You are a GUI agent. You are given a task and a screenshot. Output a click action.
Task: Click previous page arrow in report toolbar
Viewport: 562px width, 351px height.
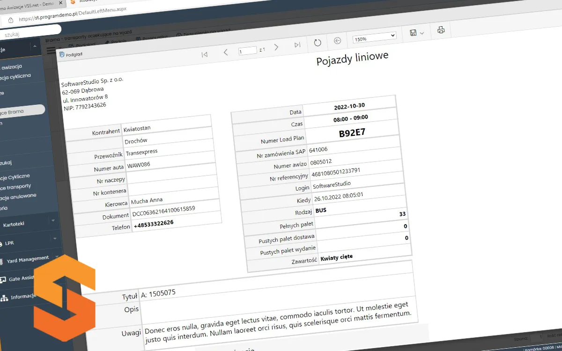click(226, 52)
